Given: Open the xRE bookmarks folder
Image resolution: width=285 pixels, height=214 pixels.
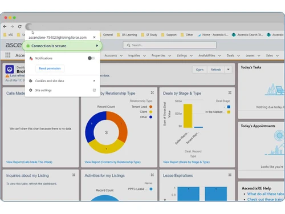Looking at the screenshot, I should point(8,35).
